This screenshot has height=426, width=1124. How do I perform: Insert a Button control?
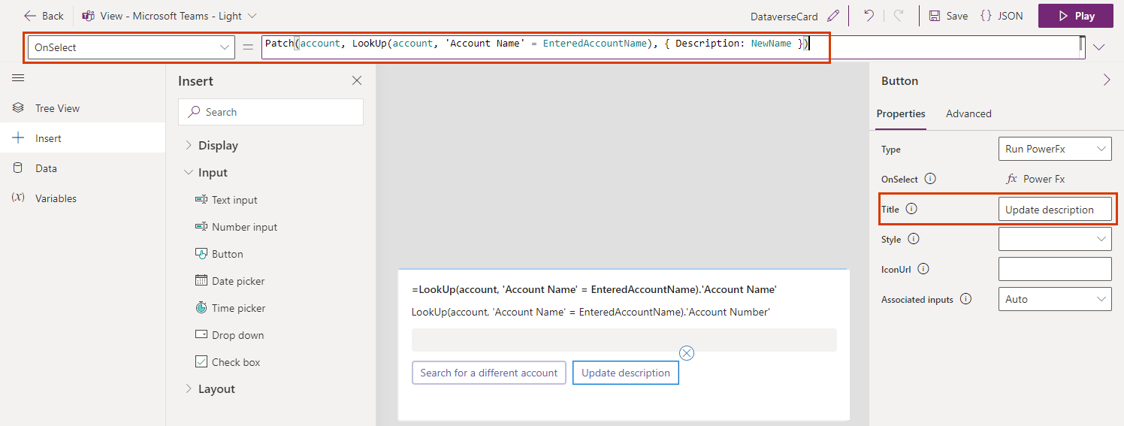coord(219,254)
